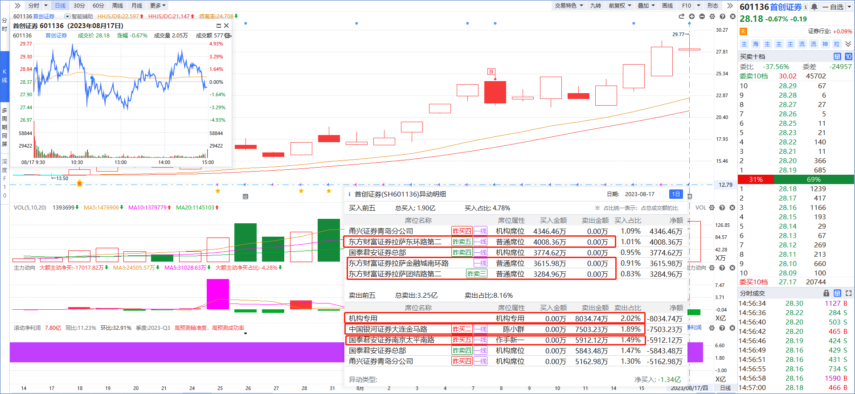The height and width of the screenshot is (394, 855).
Task: Select the 月线 monthly chart tab
Action: click(137, 5)
